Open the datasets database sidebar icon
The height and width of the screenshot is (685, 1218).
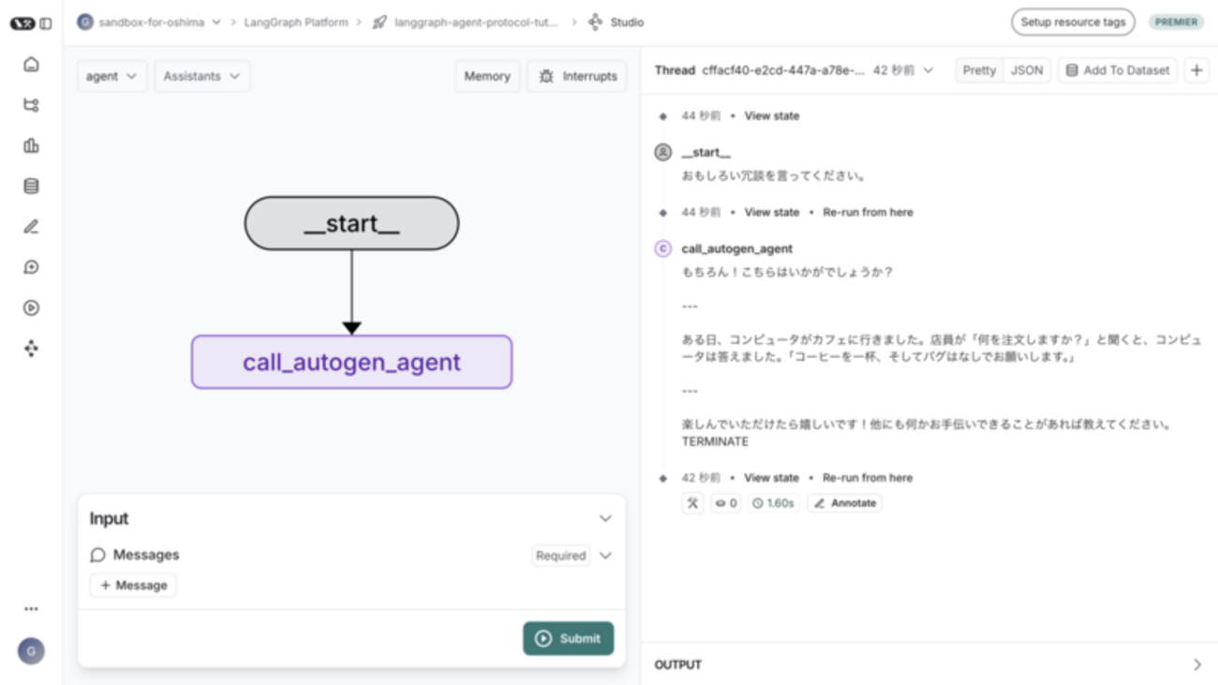31,186
